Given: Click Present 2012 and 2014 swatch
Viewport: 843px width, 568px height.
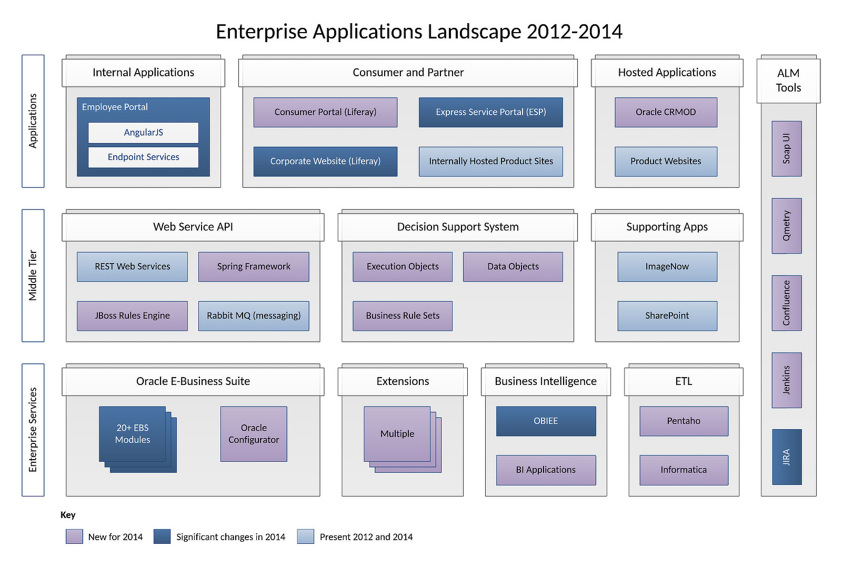Looking at the screenshot, I should (x=306, y=536).
